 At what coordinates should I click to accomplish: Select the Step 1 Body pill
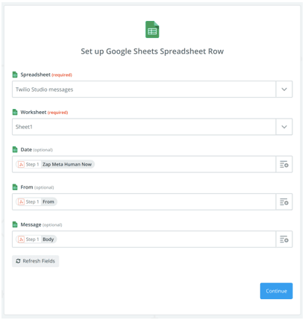37,239
